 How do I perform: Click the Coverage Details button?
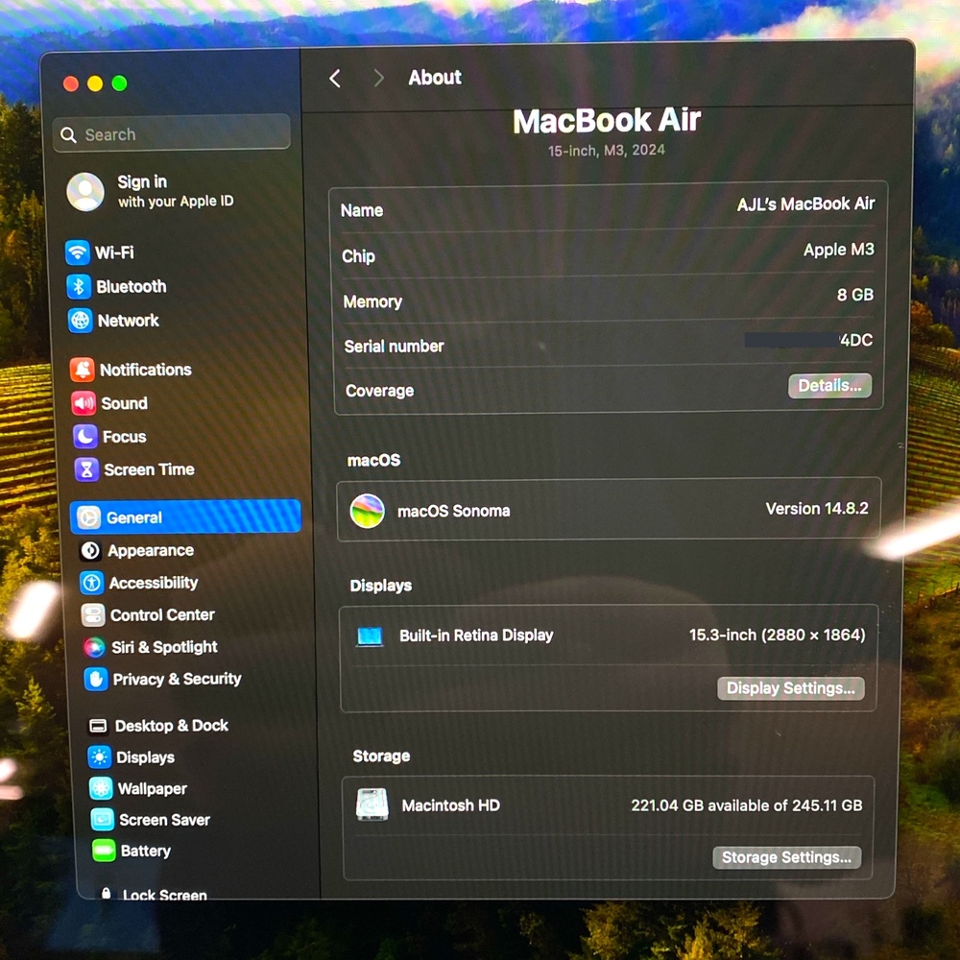click(x=829, y=386)
